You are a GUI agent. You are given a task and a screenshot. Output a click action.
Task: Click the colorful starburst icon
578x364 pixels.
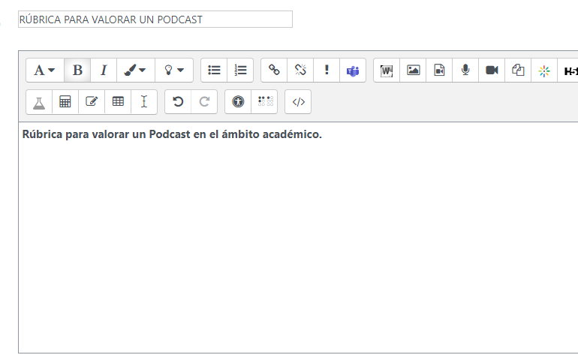[544, 70]
